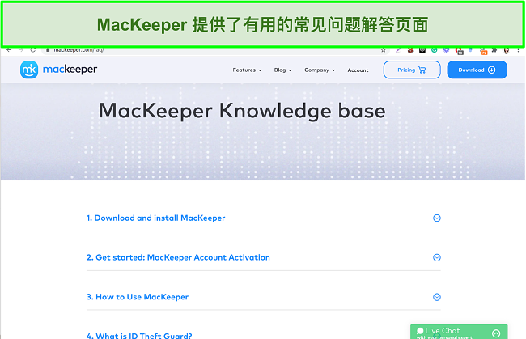
Task: Open the Features dropdown menu
Action: click(247, 70)
